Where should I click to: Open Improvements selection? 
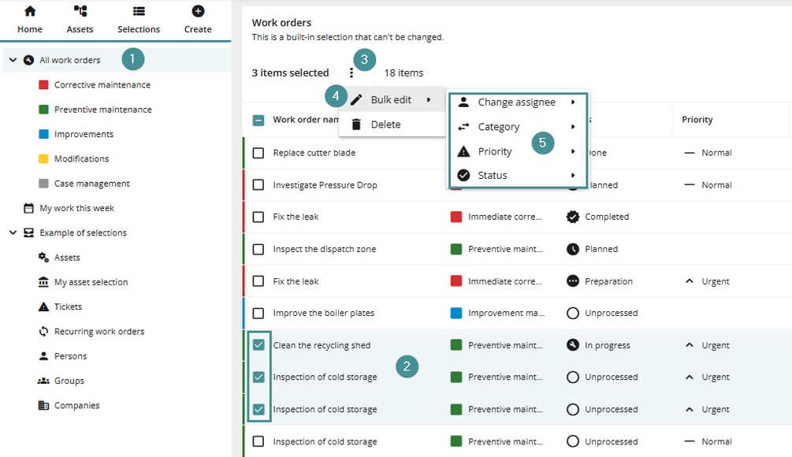[x=84, y=134]
